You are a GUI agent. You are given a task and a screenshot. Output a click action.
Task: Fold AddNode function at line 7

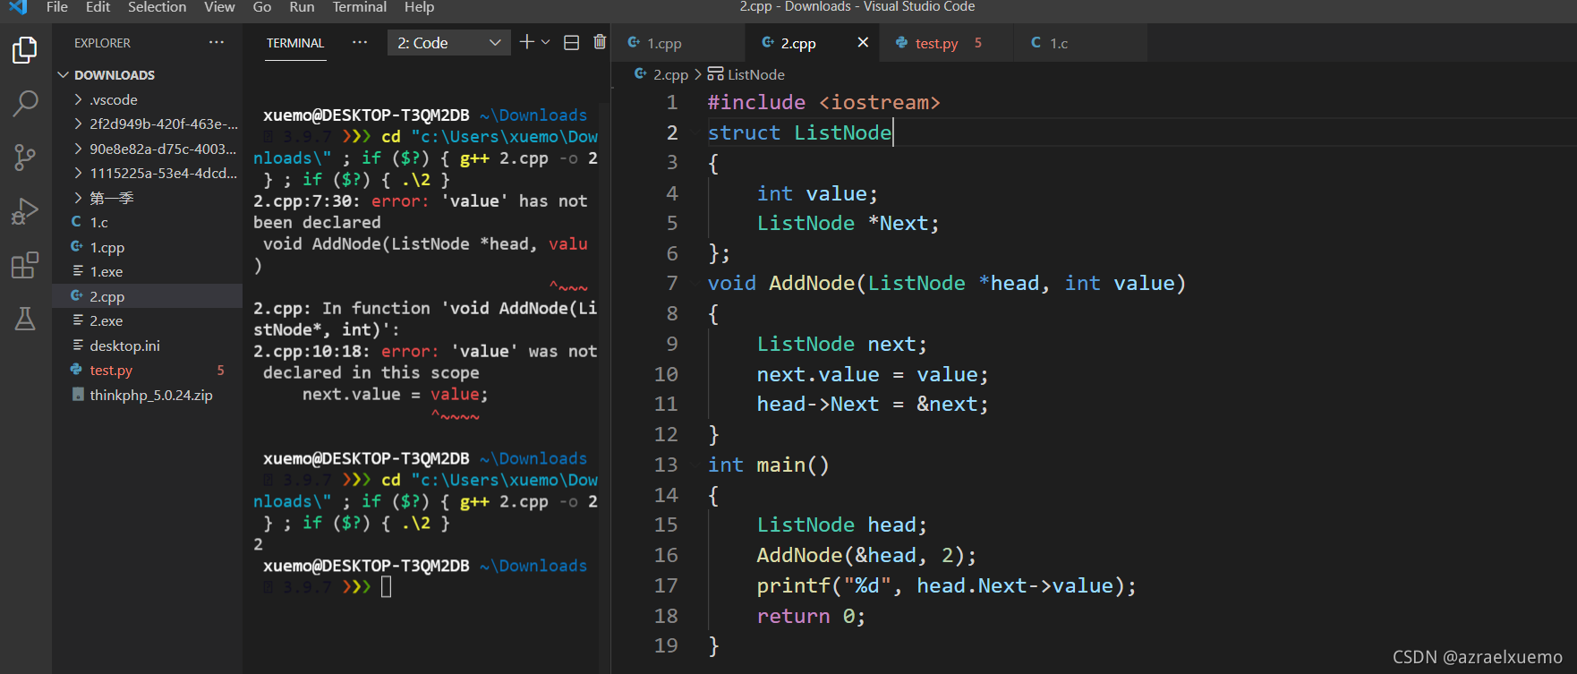tap(695, 284)
